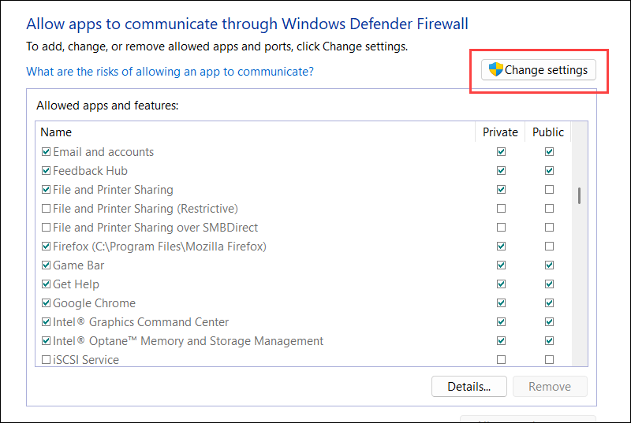The width and height of the screenshot is (631, 423).
Task: Click the Change settings button
Action: point(539,70)
